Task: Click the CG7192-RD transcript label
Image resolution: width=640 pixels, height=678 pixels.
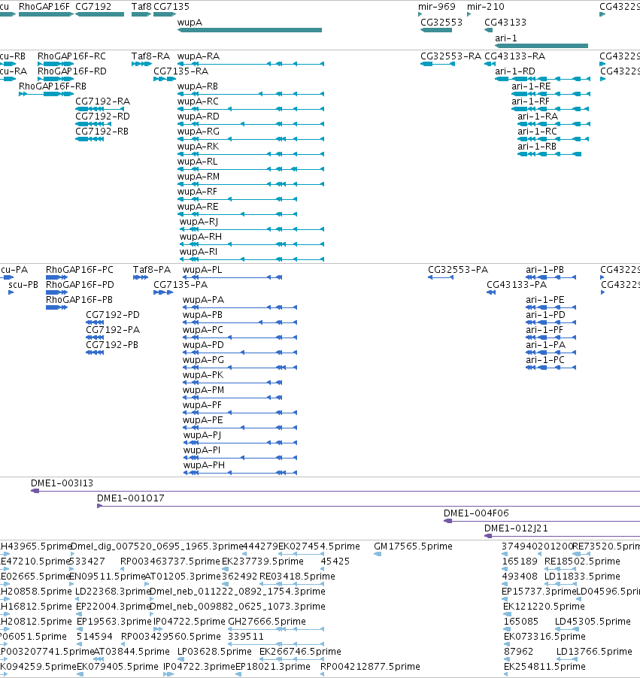Action: [102, 117]
